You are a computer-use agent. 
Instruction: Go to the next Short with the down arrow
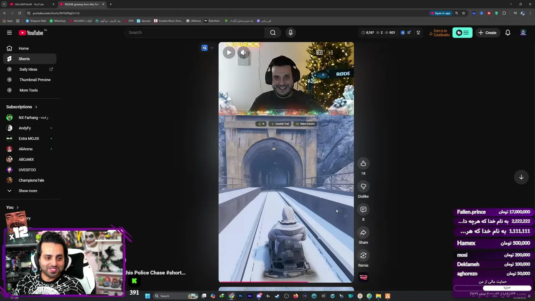pyautogui.click(x=521, y=177)
